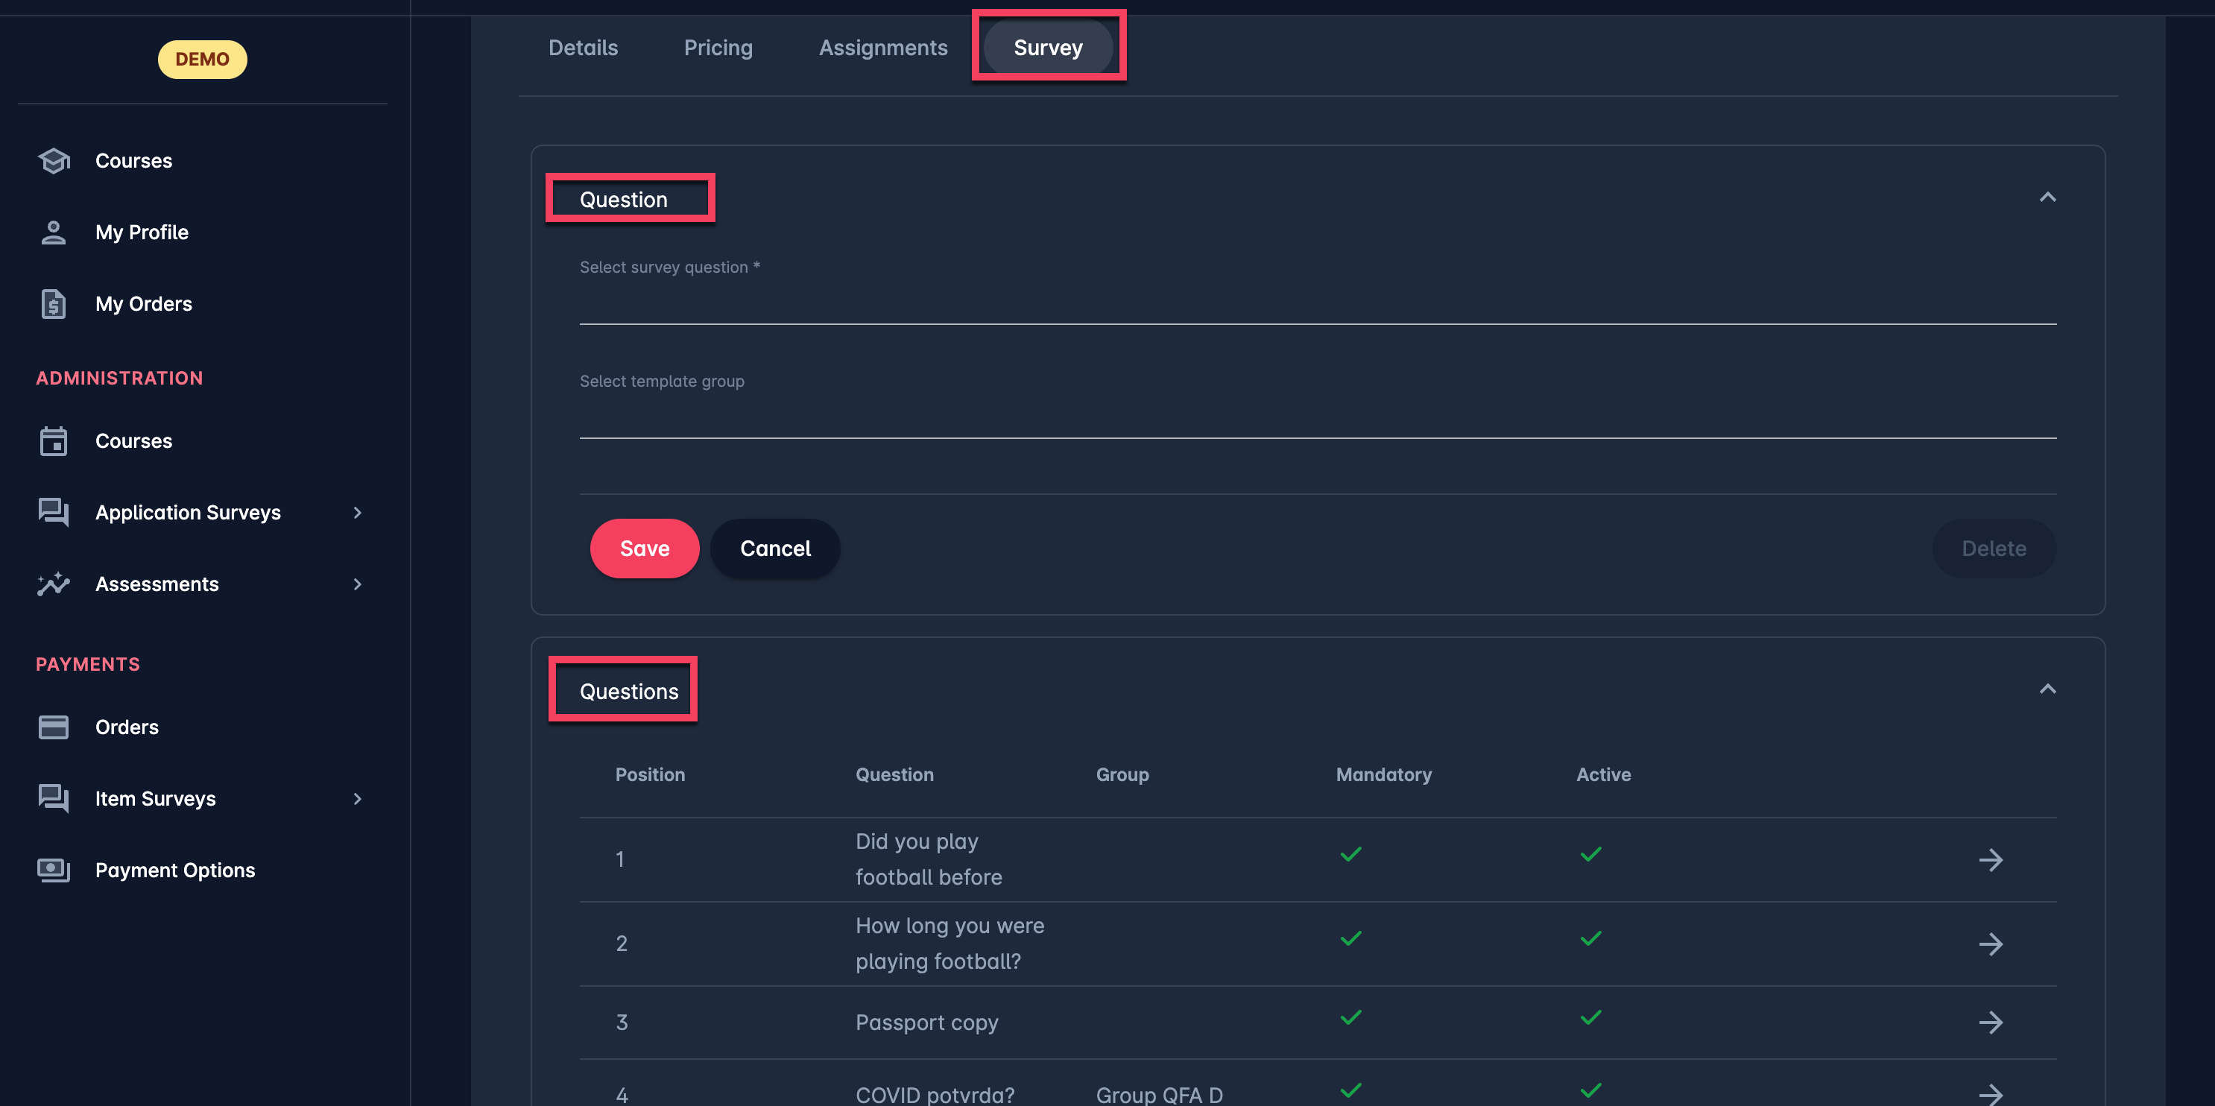Open the Select survey question dropdown
The height and width of the screenshot is (1106, 2215).
[1316, 303]
